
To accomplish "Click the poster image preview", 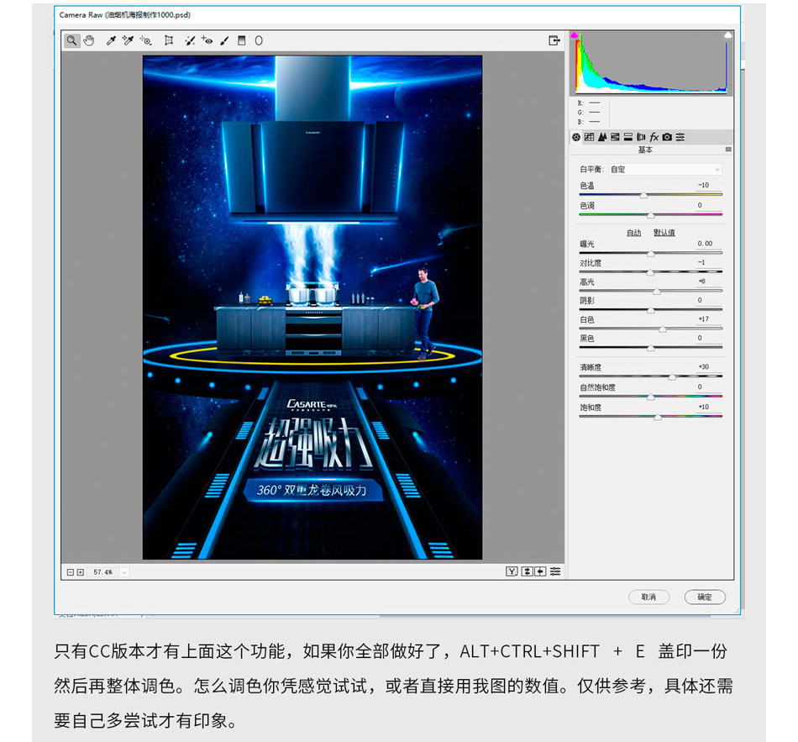I will [x=312, y=308].
